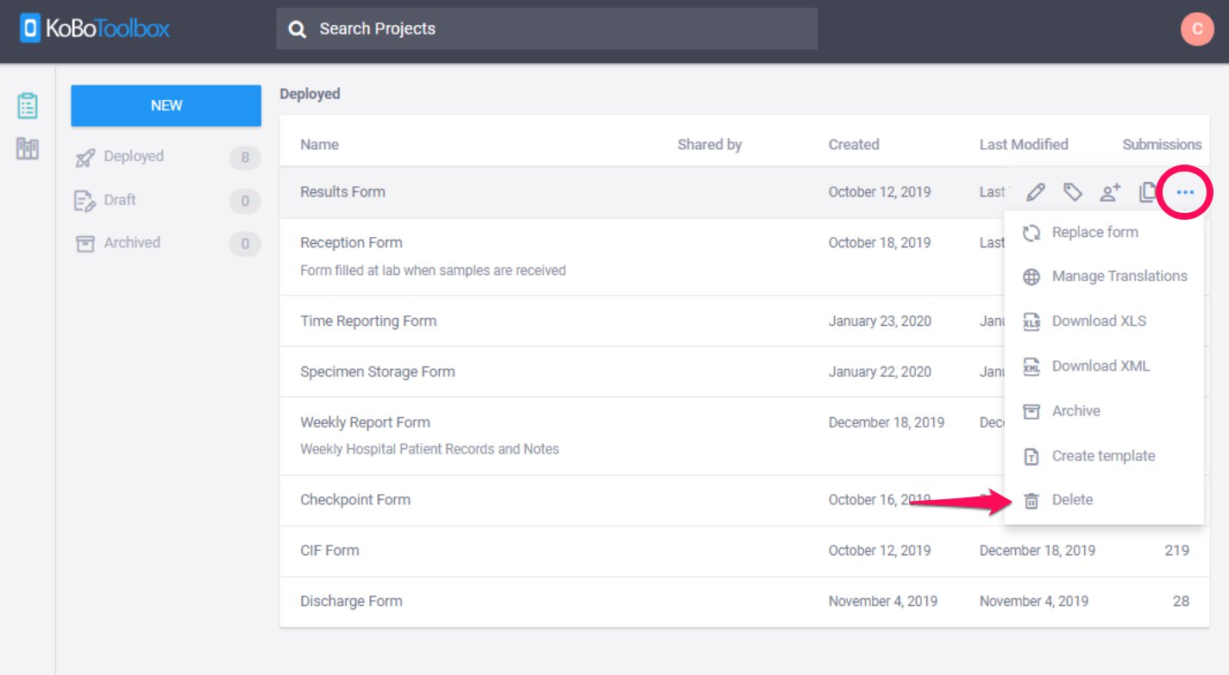Choose Archive from the actions menu
The width and height of the screenshot is (1229, 675).
tap(1075, 410)
